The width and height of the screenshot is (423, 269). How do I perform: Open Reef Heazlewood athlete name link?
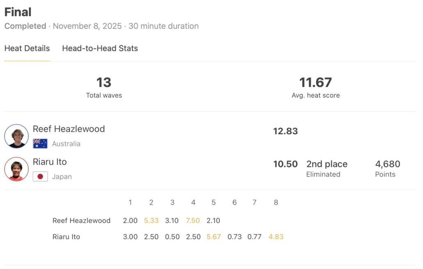click(69, 129)
